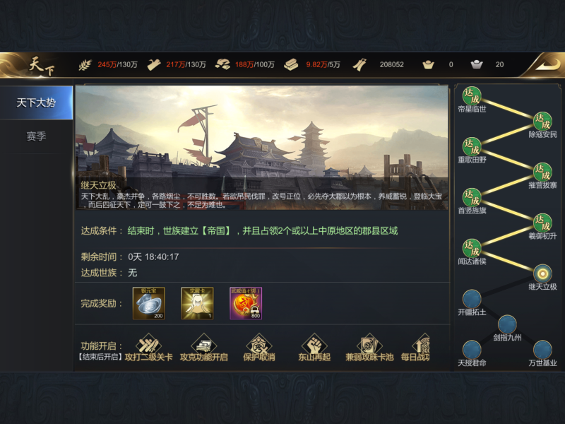Click the grain food resource icon
The image size is (565, 424).
tap(85, 65)
